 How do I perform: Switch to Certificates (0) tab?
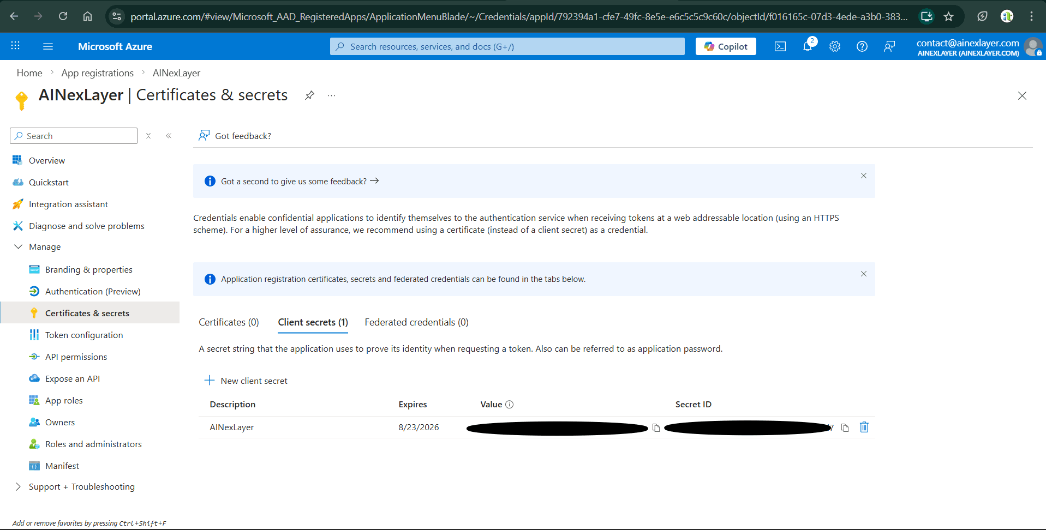coord(229,322)
